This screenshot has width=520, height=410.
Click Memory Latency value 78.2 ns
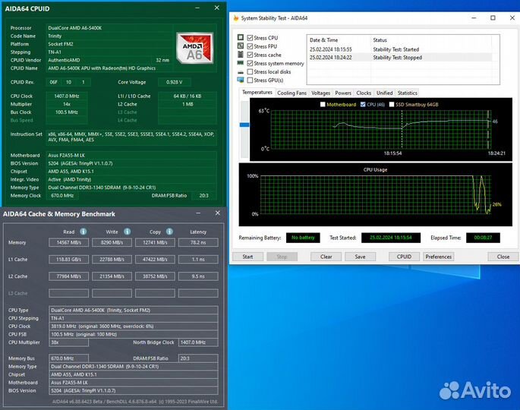(x=198, y=242)
